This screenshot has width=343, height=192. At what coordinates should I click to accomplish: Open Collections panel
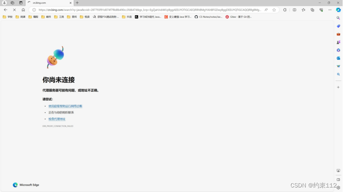coord(312,10)
